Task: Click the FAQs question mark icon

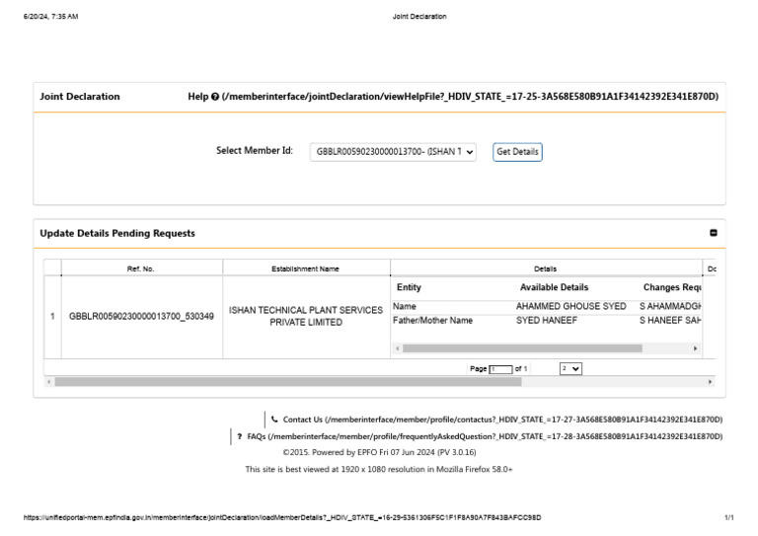Action: click(239, 436)
